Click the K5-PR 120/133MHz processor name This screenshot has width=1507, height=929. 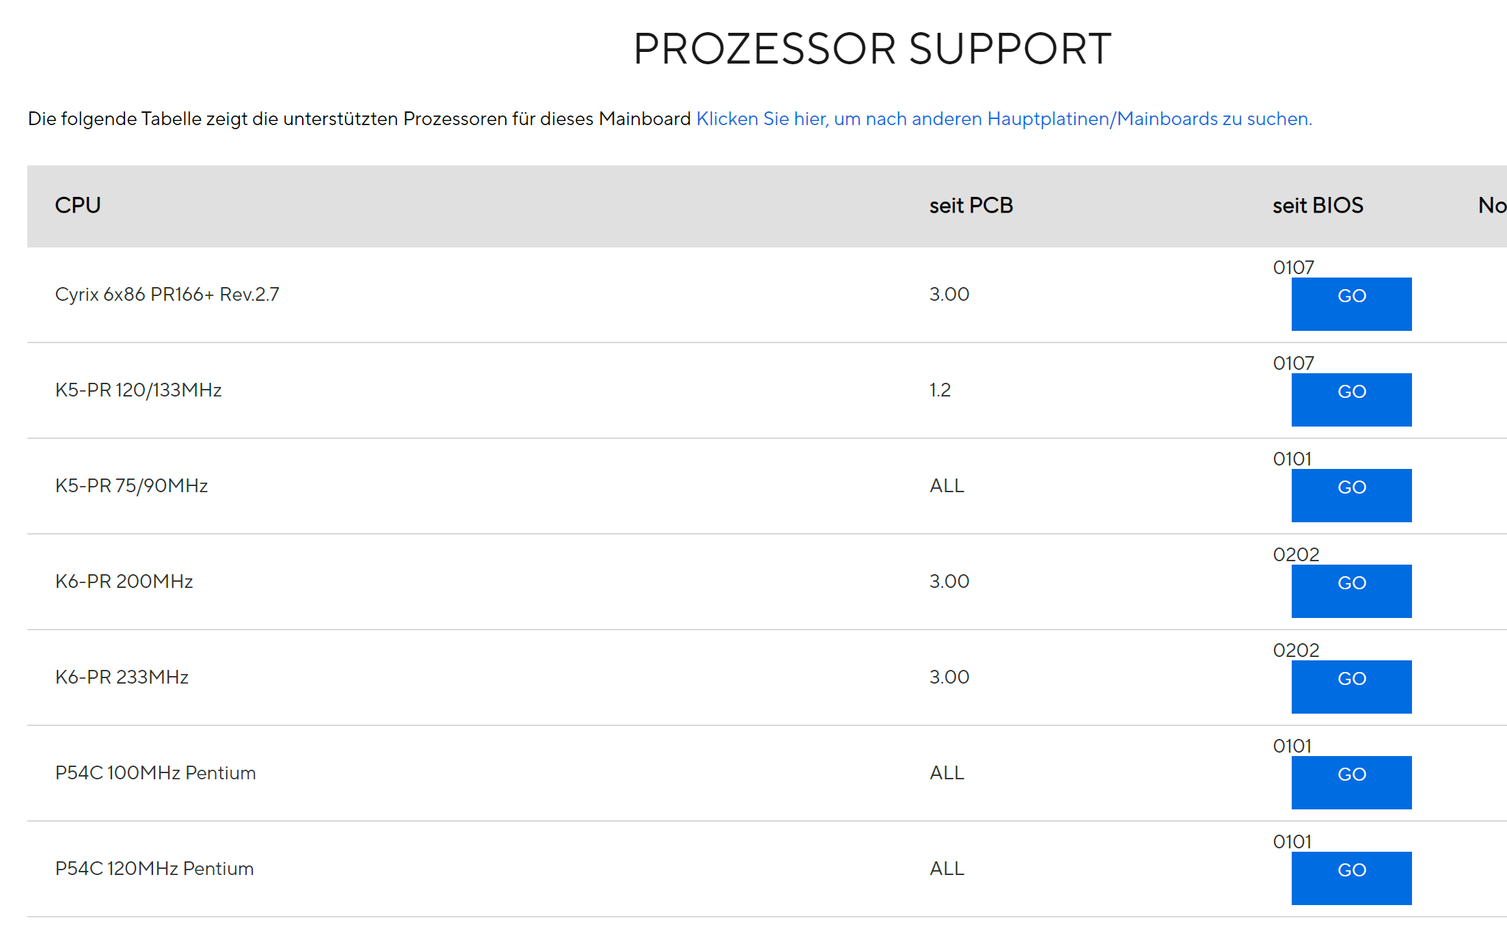pyautogui.click(x=139, y=390)
